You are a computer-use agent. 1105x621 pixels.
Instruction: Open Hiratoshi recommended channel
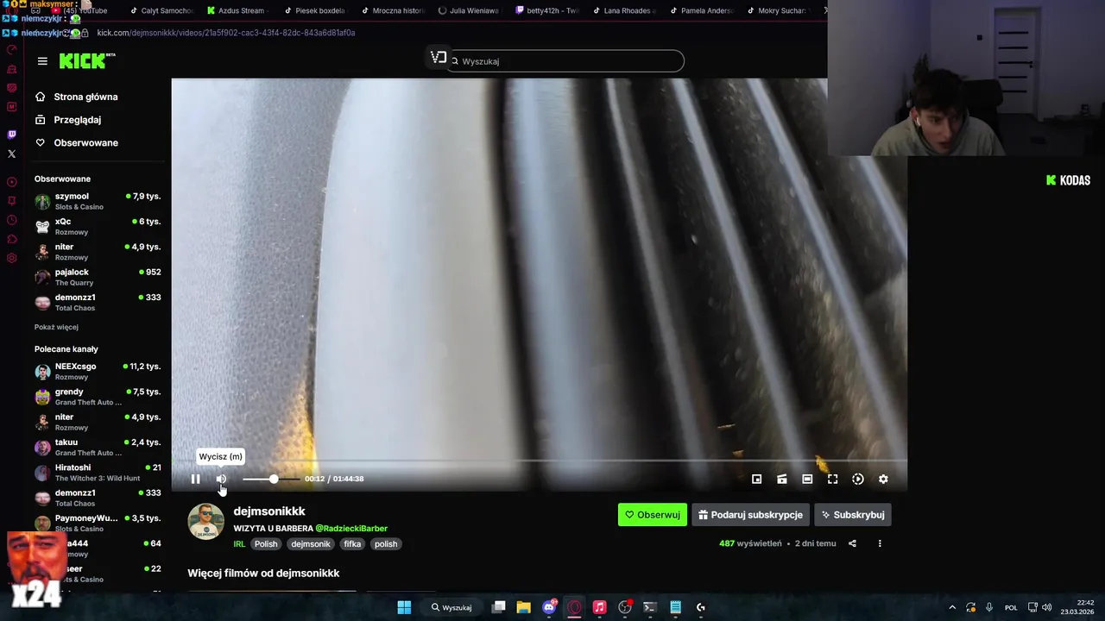98,473
